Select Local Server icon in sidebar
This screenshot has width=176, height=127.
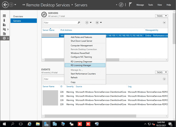tap(4, 20)
